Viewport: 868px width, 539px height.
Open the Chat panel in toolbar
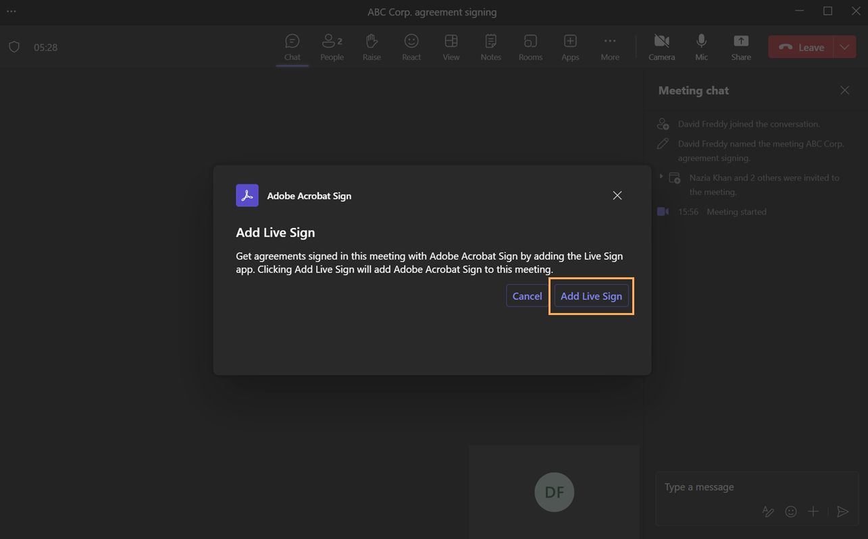tap(292, 48)
